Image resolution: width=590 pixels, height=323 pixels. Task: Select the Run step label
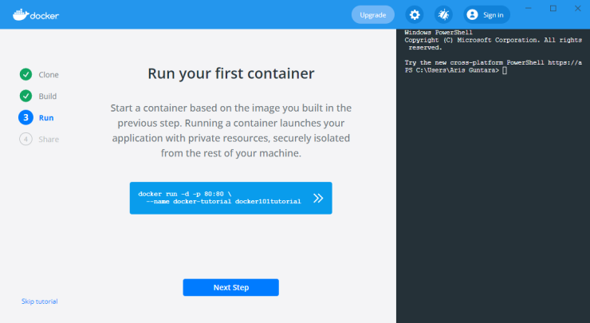point(46,117)
